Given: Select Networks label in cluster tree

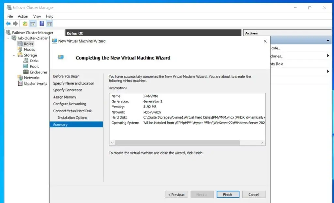Looking at the screenshot, I should tap(32, 78).
